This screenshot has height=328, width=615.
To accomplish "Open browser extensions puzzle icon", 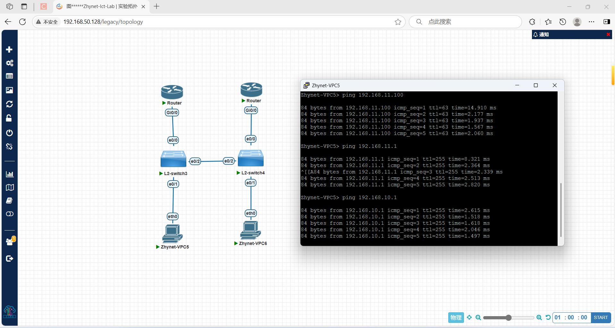I will pos(532,22).
